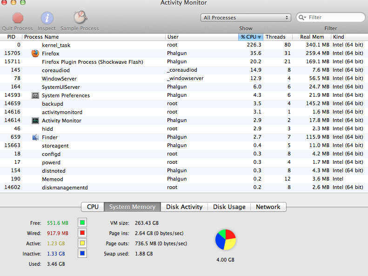Select the configd process
The height and width of the screenshot is (276, 368).
coord(184,154)
